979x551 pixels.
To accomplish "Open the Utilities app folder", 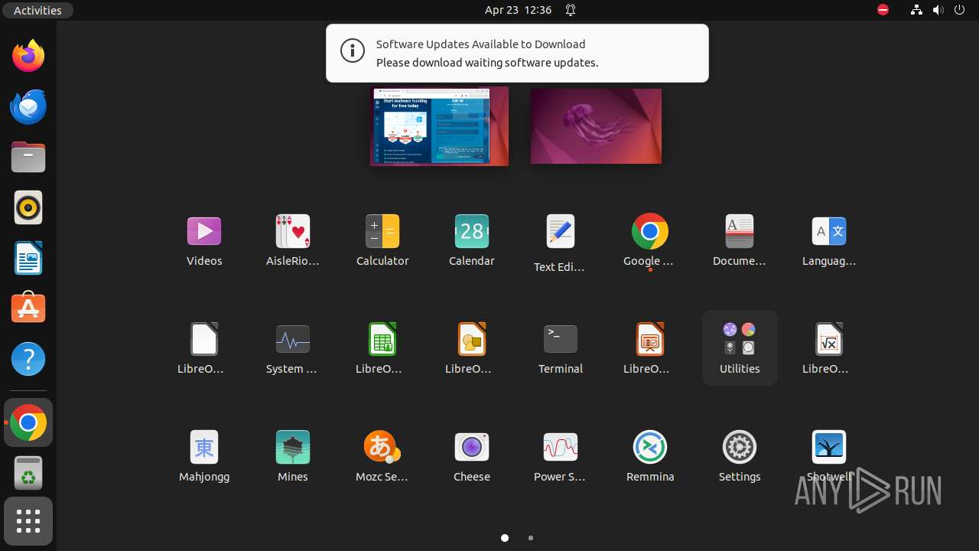I will click(740, 348).
